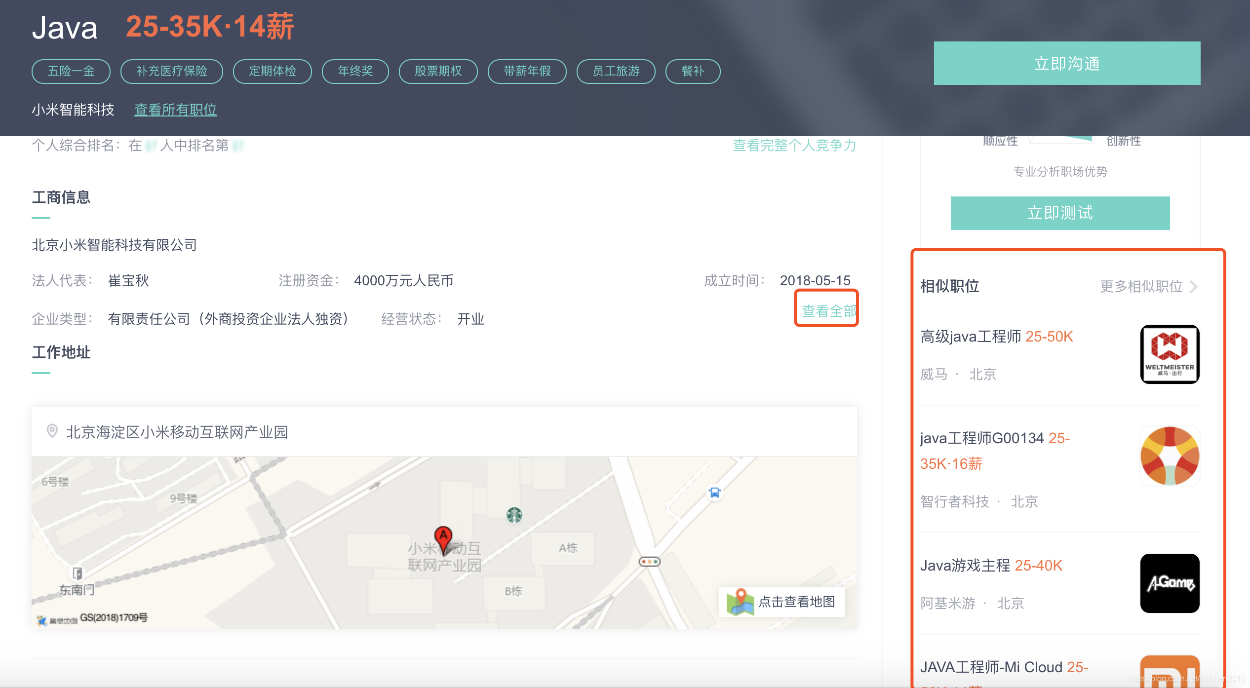Viewport: 1250px width, 688px height.
Task: Click the 专业分析职场优势 caption
Action: pos(1060,171)
